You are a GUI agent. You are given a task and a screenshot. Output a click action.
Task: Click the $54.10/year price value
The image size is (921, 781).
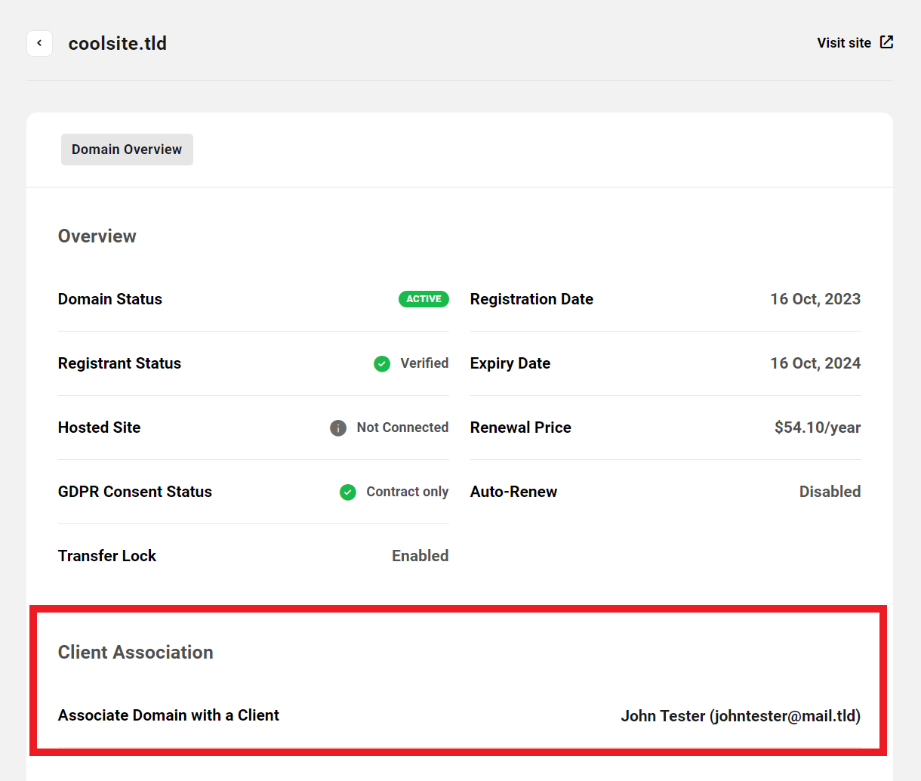818,428
